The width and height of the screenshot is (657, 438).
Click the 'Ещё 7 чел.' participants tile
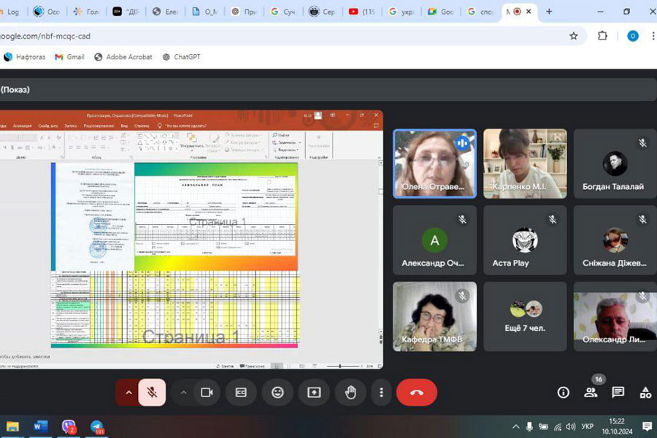[525, 316]
